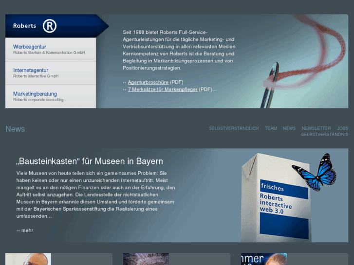
Task: Go to Jobs navigation item
Action: click(x=342, y=128)
